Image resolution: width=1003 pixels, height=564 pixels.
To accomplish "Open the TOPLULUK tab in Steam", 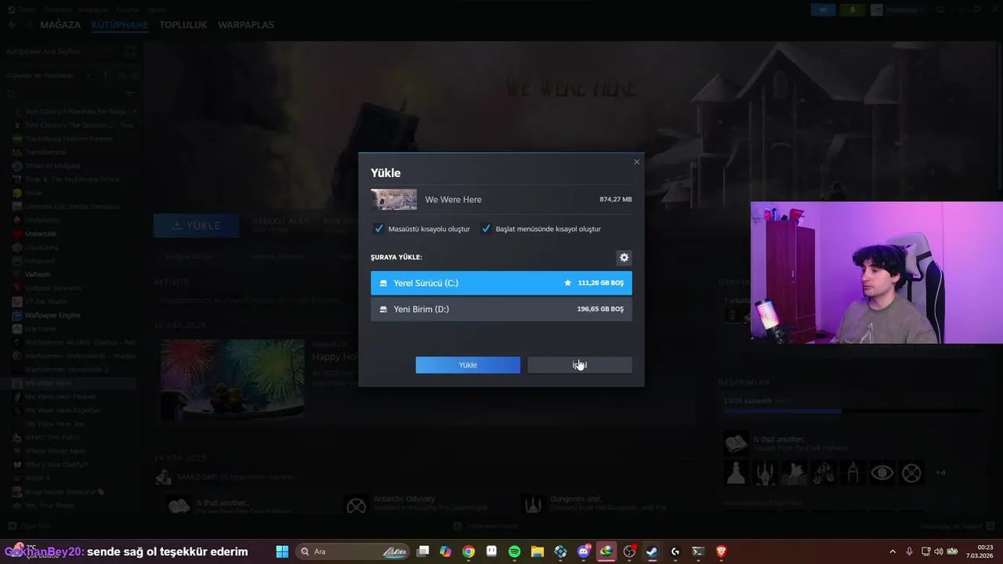I will click(183, 25).
